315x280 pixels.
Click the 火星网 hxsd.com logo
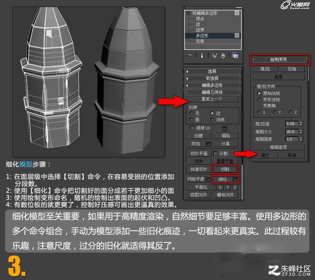tap(295, 6)
